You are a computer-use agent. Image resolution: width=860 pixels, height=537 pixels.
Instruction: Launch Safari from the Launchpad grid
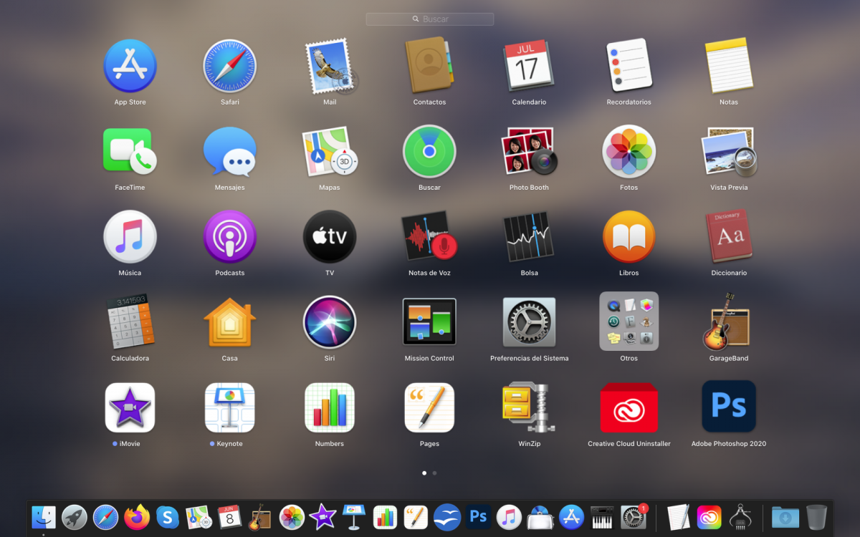point(229,66)
